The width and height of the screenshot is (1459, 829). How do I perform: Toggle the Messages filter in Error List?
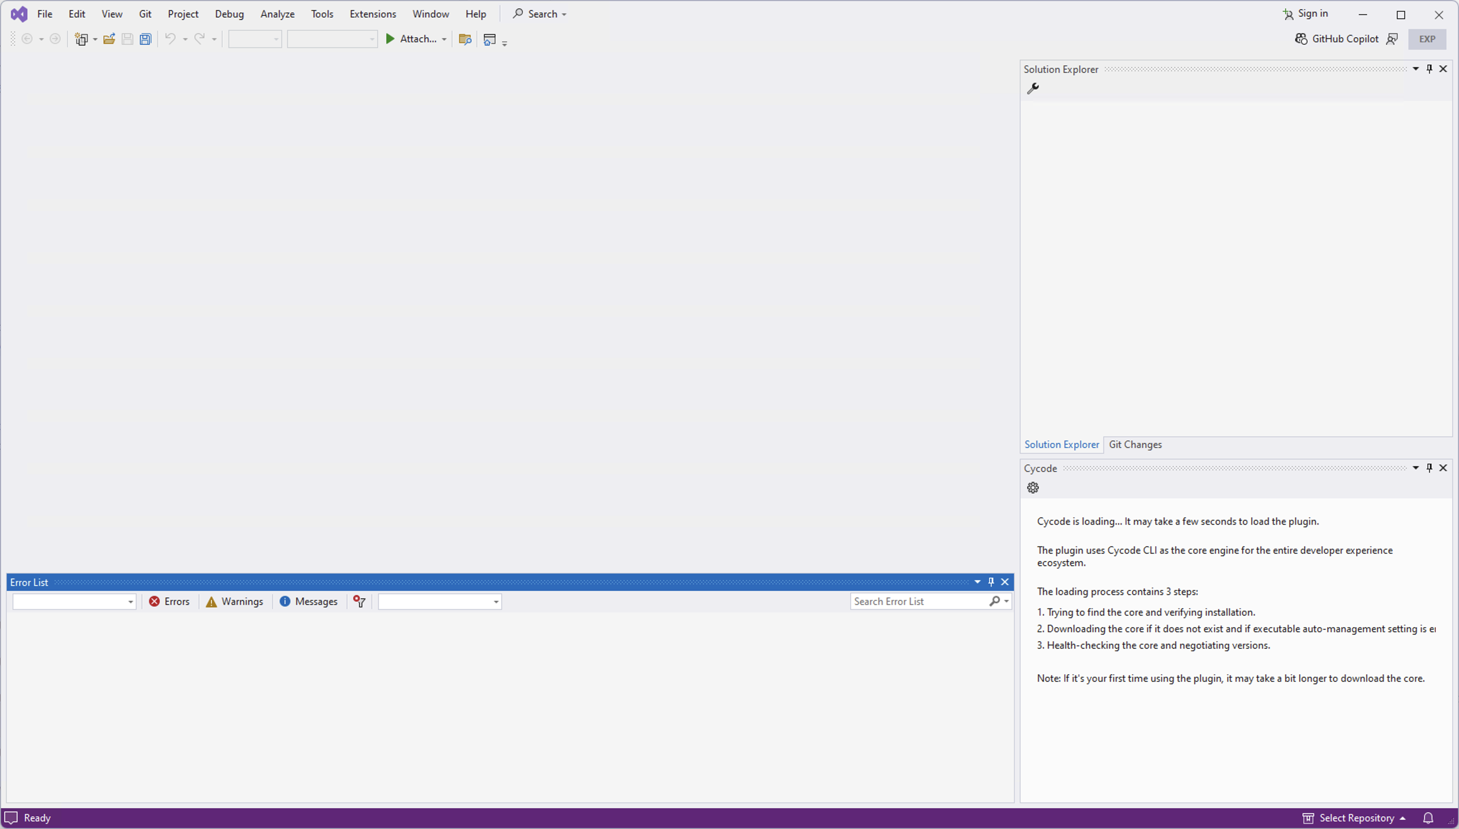[309, 602]
